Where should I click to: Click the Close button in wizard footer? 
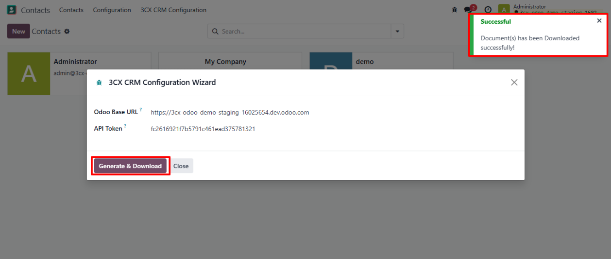point(181,166)
